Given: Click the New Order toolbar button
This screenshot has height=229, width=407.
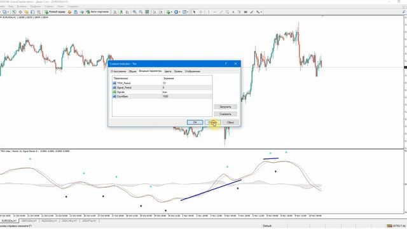Looking at the screenshot, I should tap(55, 12).
